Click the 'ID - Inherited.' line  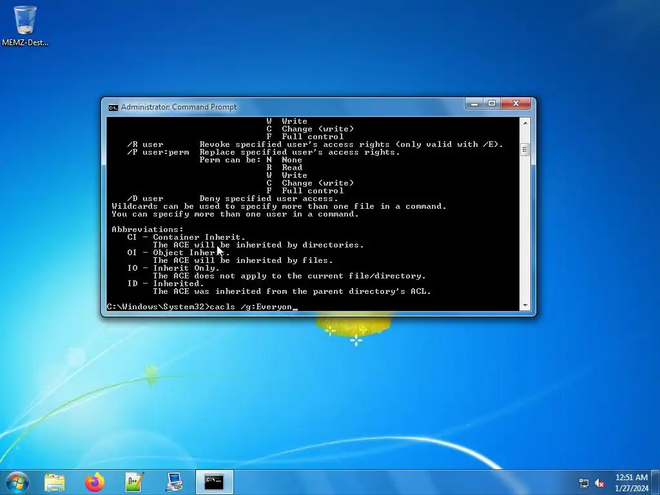coord(166,284)
